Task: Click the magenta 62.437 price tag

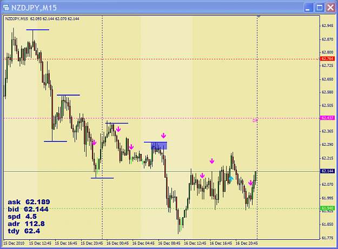Action: point(327,118)
